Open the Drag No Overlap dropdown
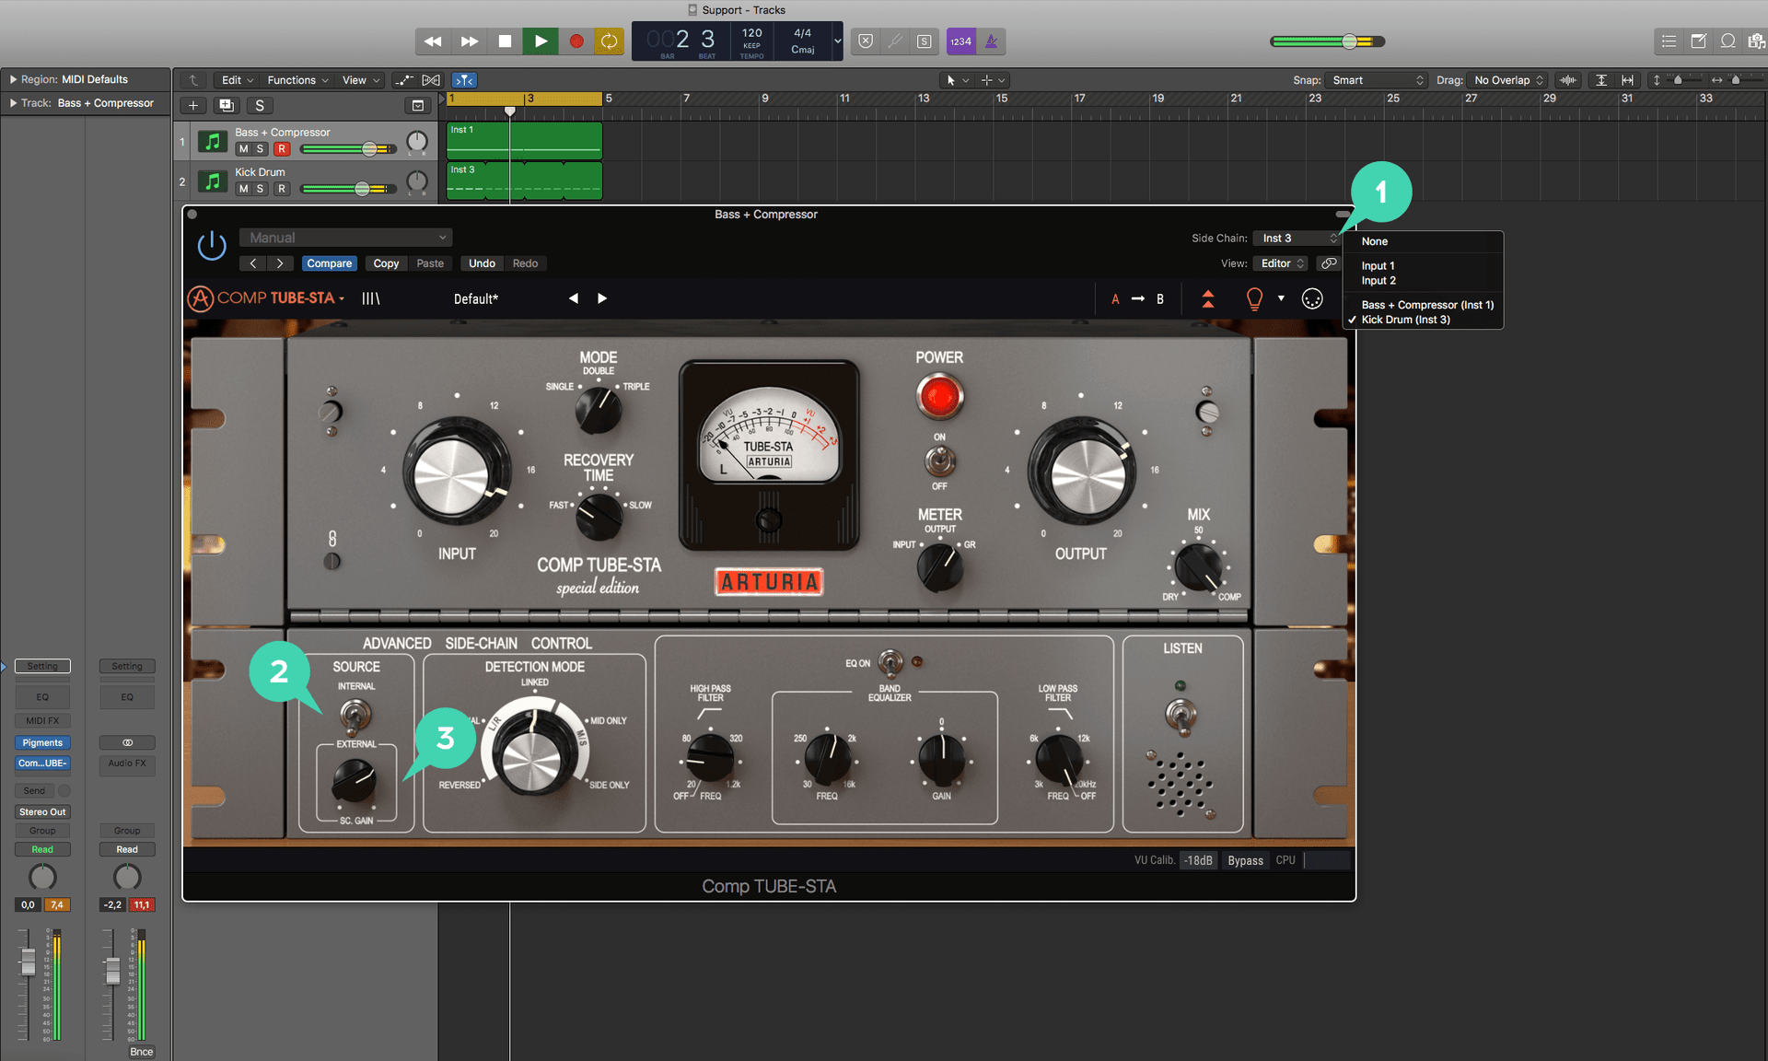The height and width of the screenshot is (1061, 1768). (x=1508, y=80)
